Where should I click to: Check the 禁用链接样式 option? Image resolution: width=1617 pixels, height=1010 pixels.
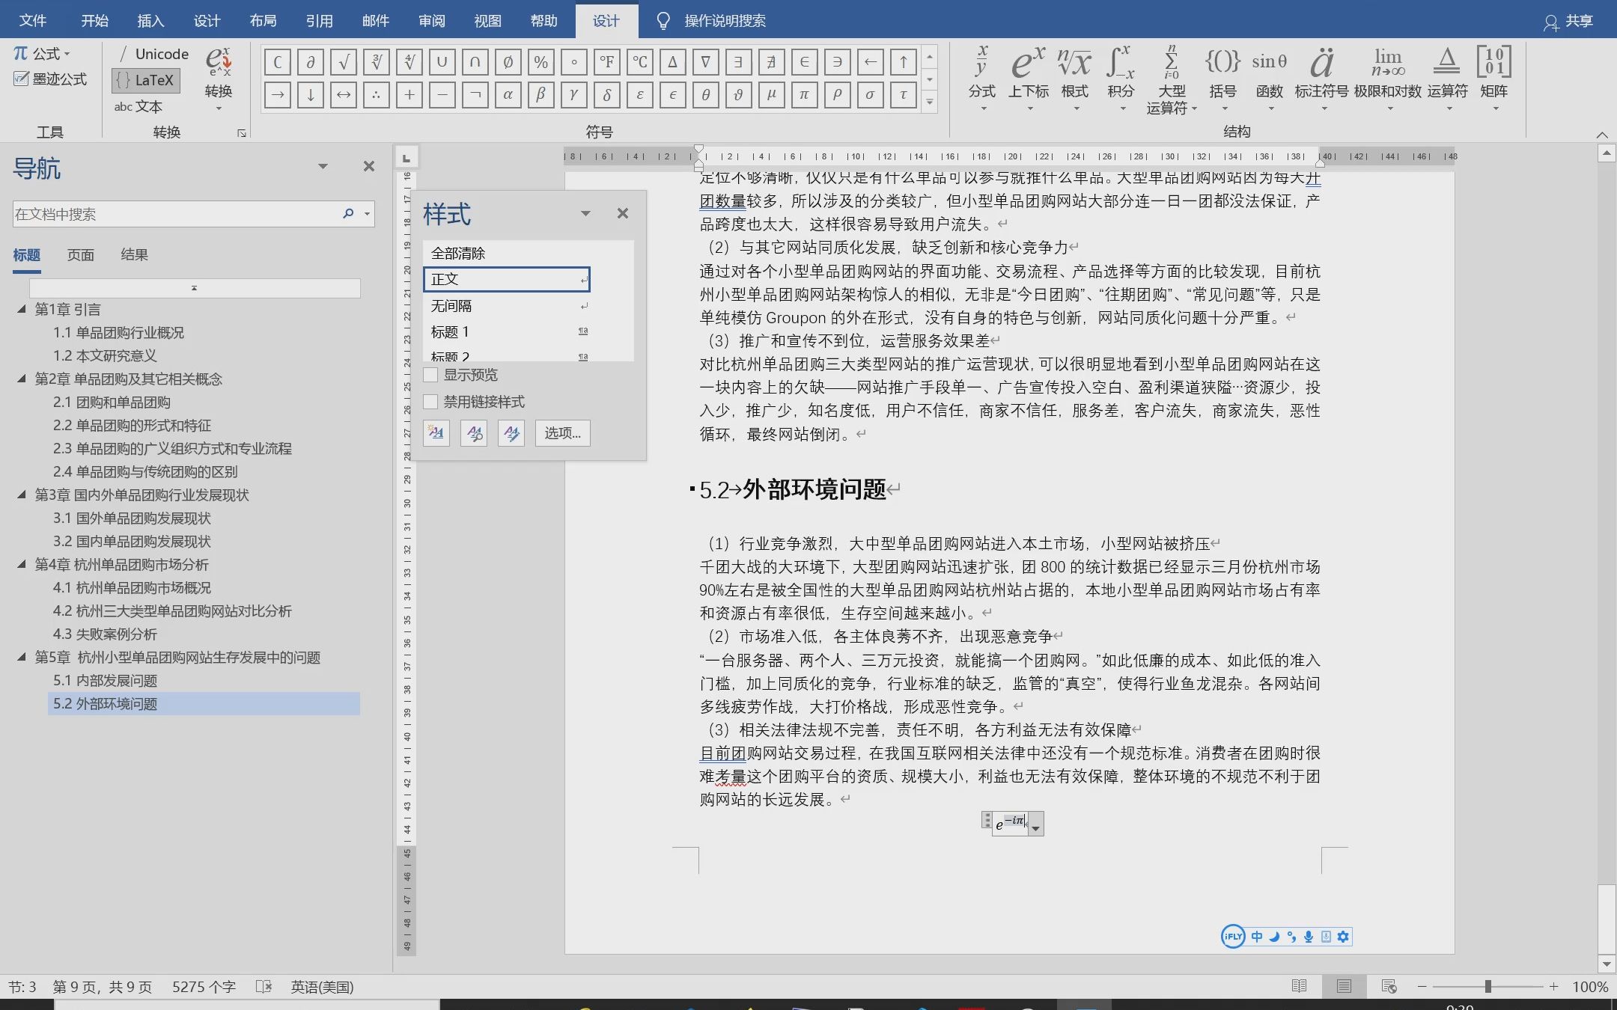[x=430, y=402]
